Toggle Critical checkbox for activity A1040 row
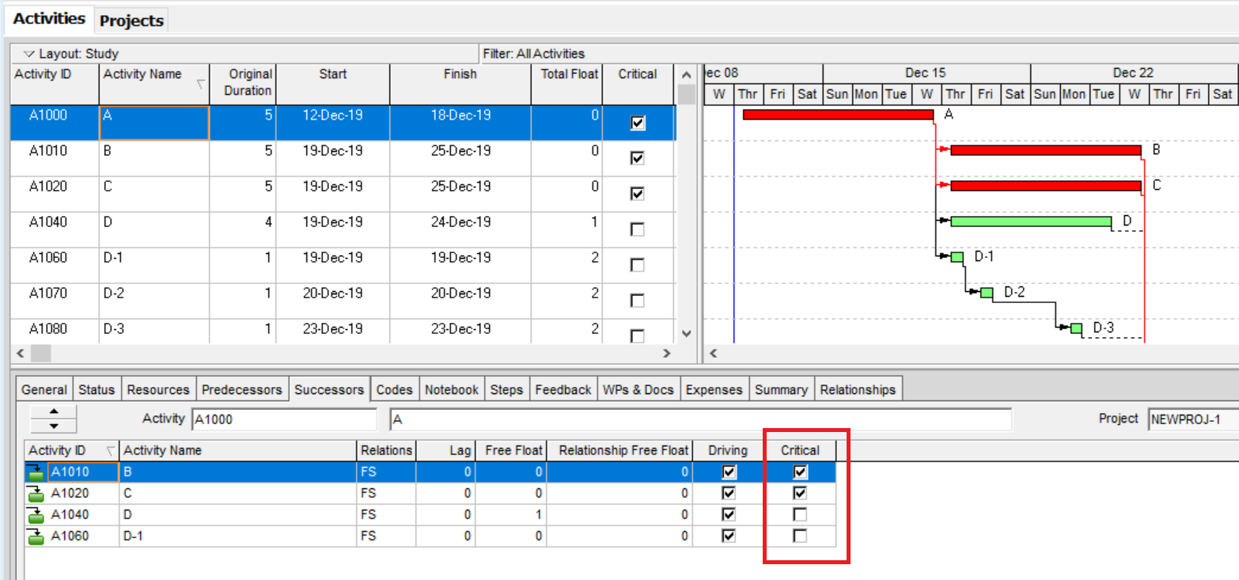The image size is (1239, 580). click(x=637, y=229)
